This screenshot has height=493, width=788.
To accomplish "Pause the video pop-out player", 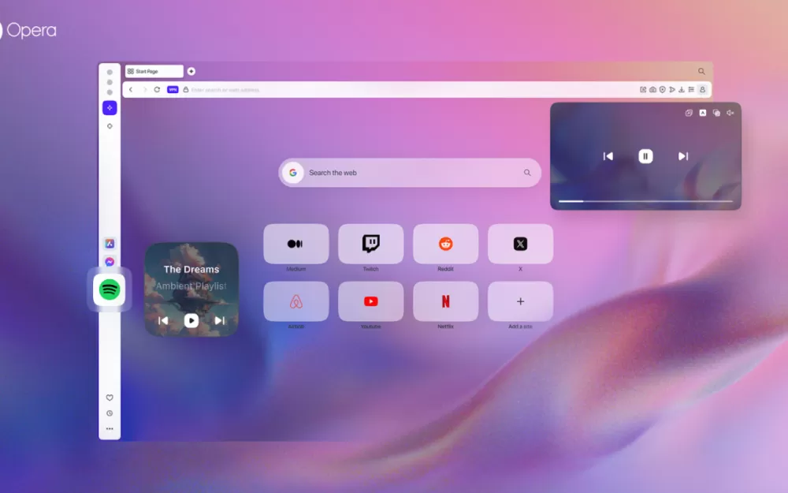I will point(645,156).
